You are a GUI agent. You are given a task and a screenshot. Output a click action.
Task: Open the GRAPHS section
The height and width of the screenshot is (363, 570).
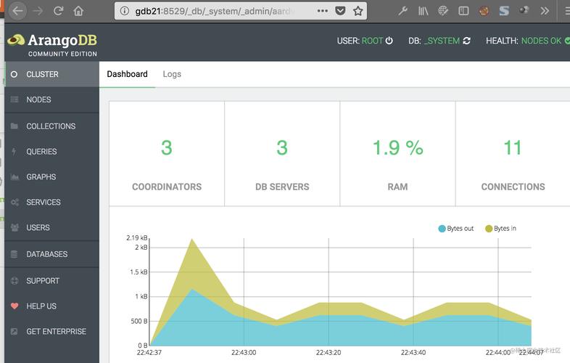coord(51,177)
